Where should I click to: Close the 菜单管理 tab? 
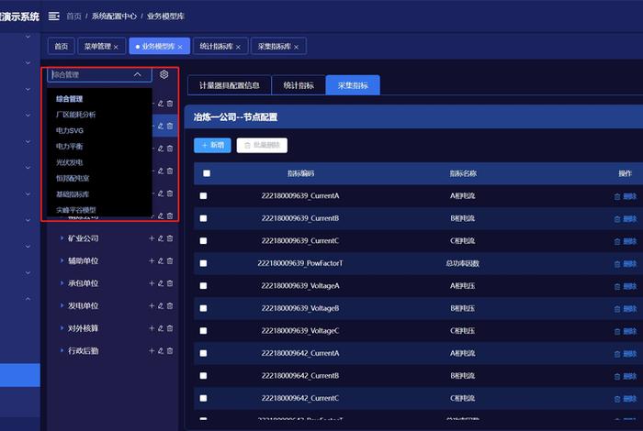pyautogui.click(x=117, y=46)
